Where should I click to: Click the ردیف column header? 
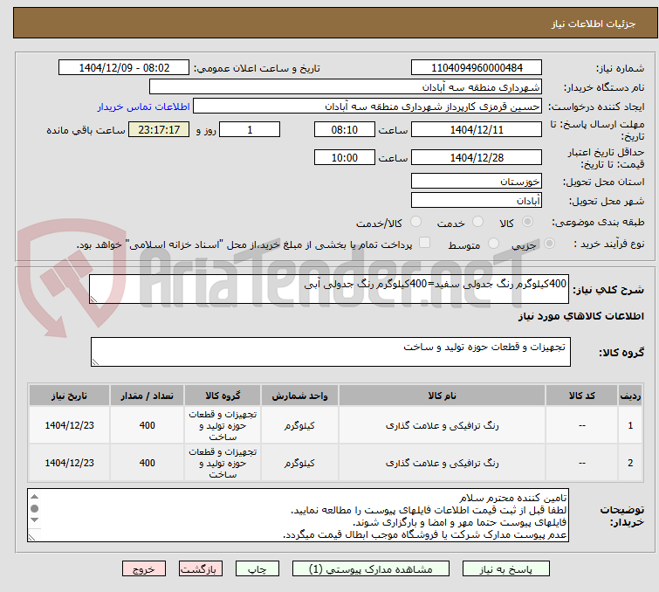tap(630, 396)
